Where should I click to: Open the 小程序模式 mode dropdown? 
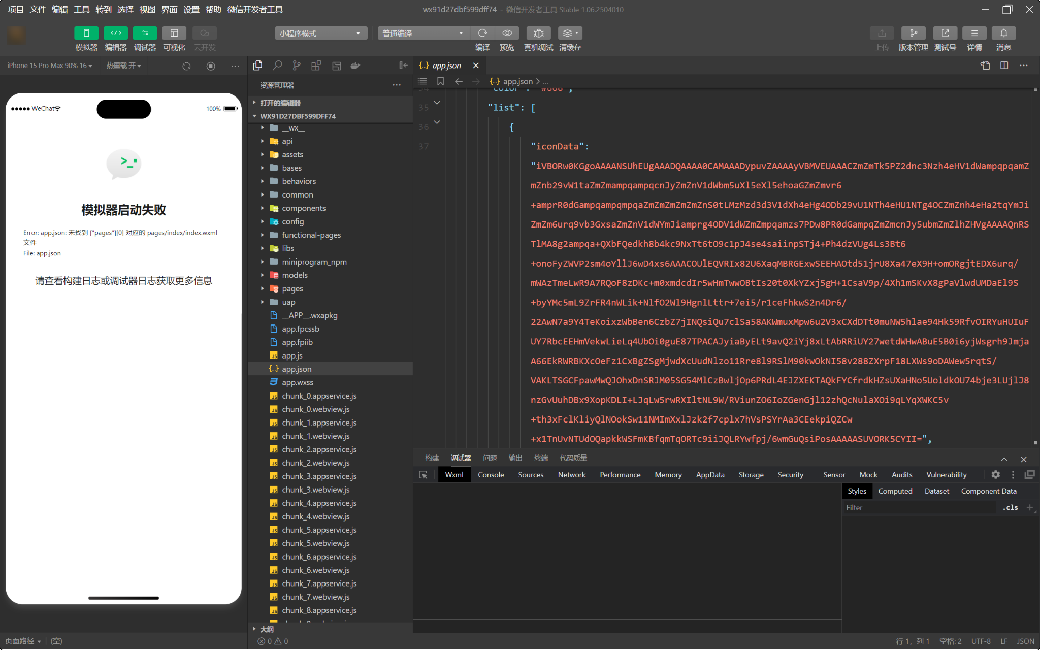(x=320, y=34)
